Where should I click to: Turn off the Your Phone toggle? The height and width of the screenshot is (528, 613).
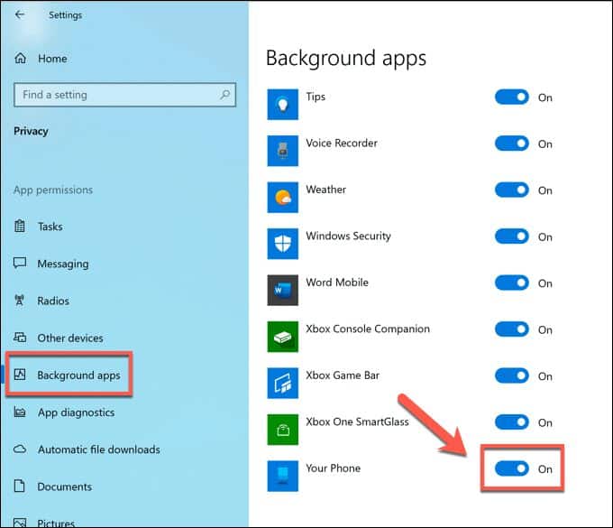[512, 468]
